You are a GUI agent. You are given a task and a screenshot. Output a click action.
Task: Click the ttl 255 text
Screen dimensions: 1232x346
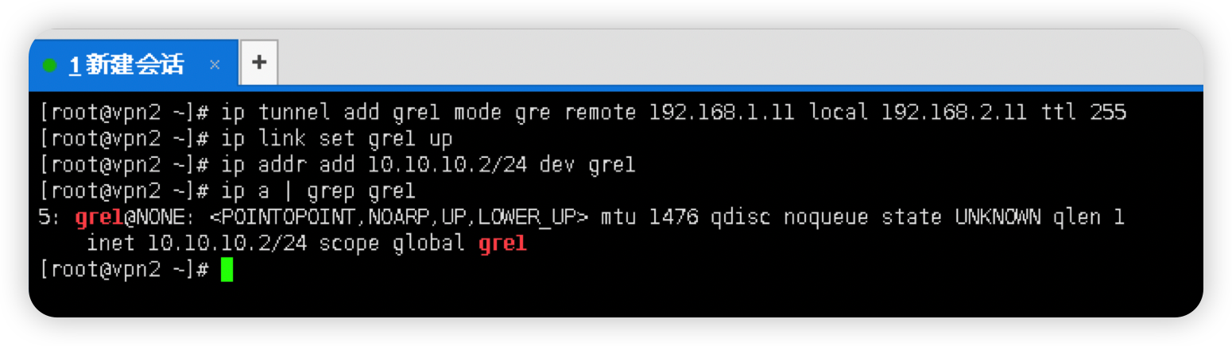(x=1083, y=113)
